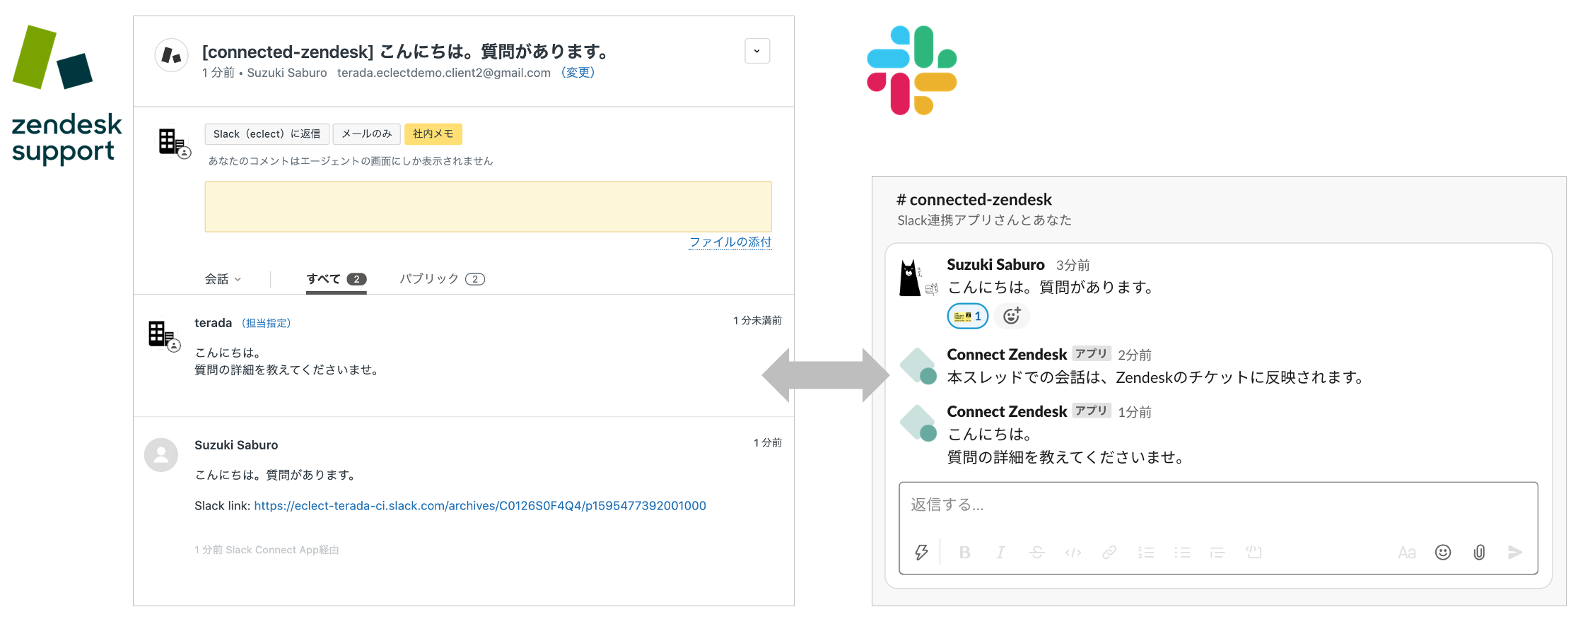Click the 3分前 timestamp in Slack
Screen dimensions: 1578x643
tap(1073, 266)
